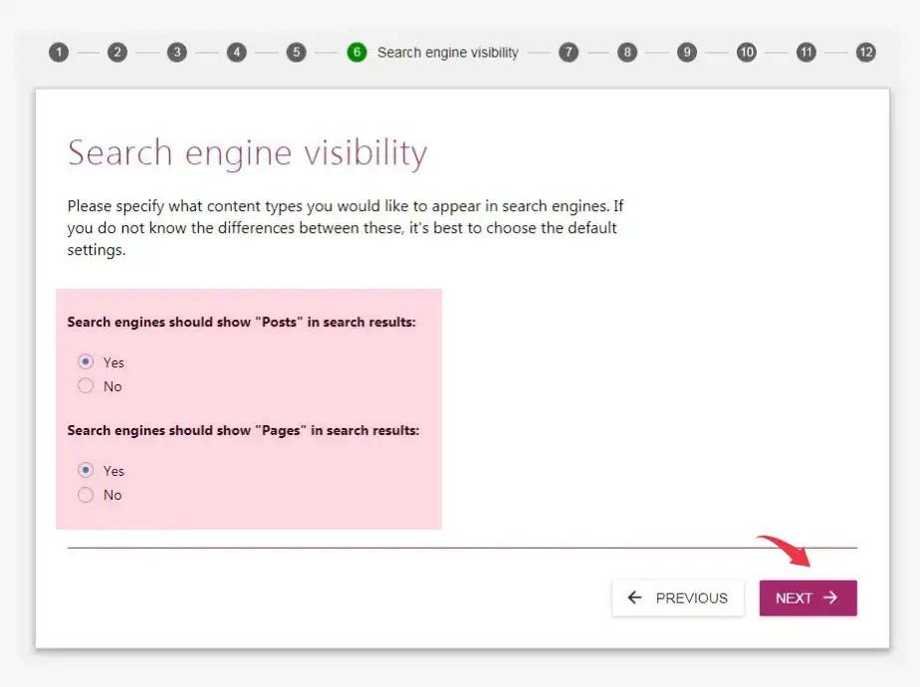Select No for showing Posts
The image size is (920, 687).
tap(86, 385)
